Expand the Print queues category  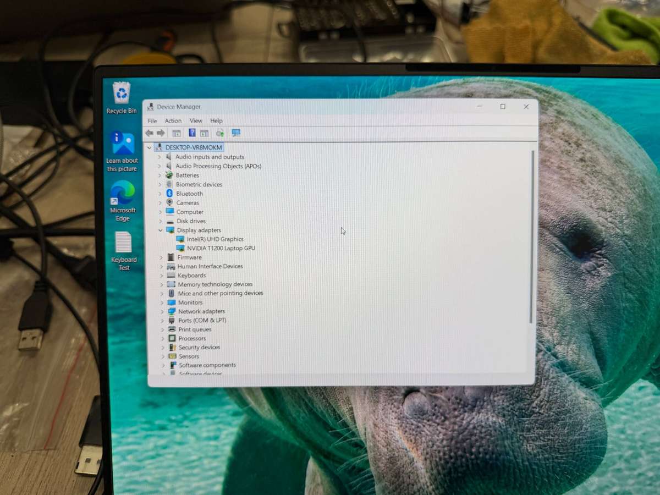(x=162, y=329)
